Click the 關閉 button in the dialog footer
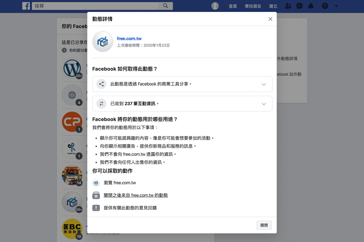364x242 pixels. tap(264, 225)
